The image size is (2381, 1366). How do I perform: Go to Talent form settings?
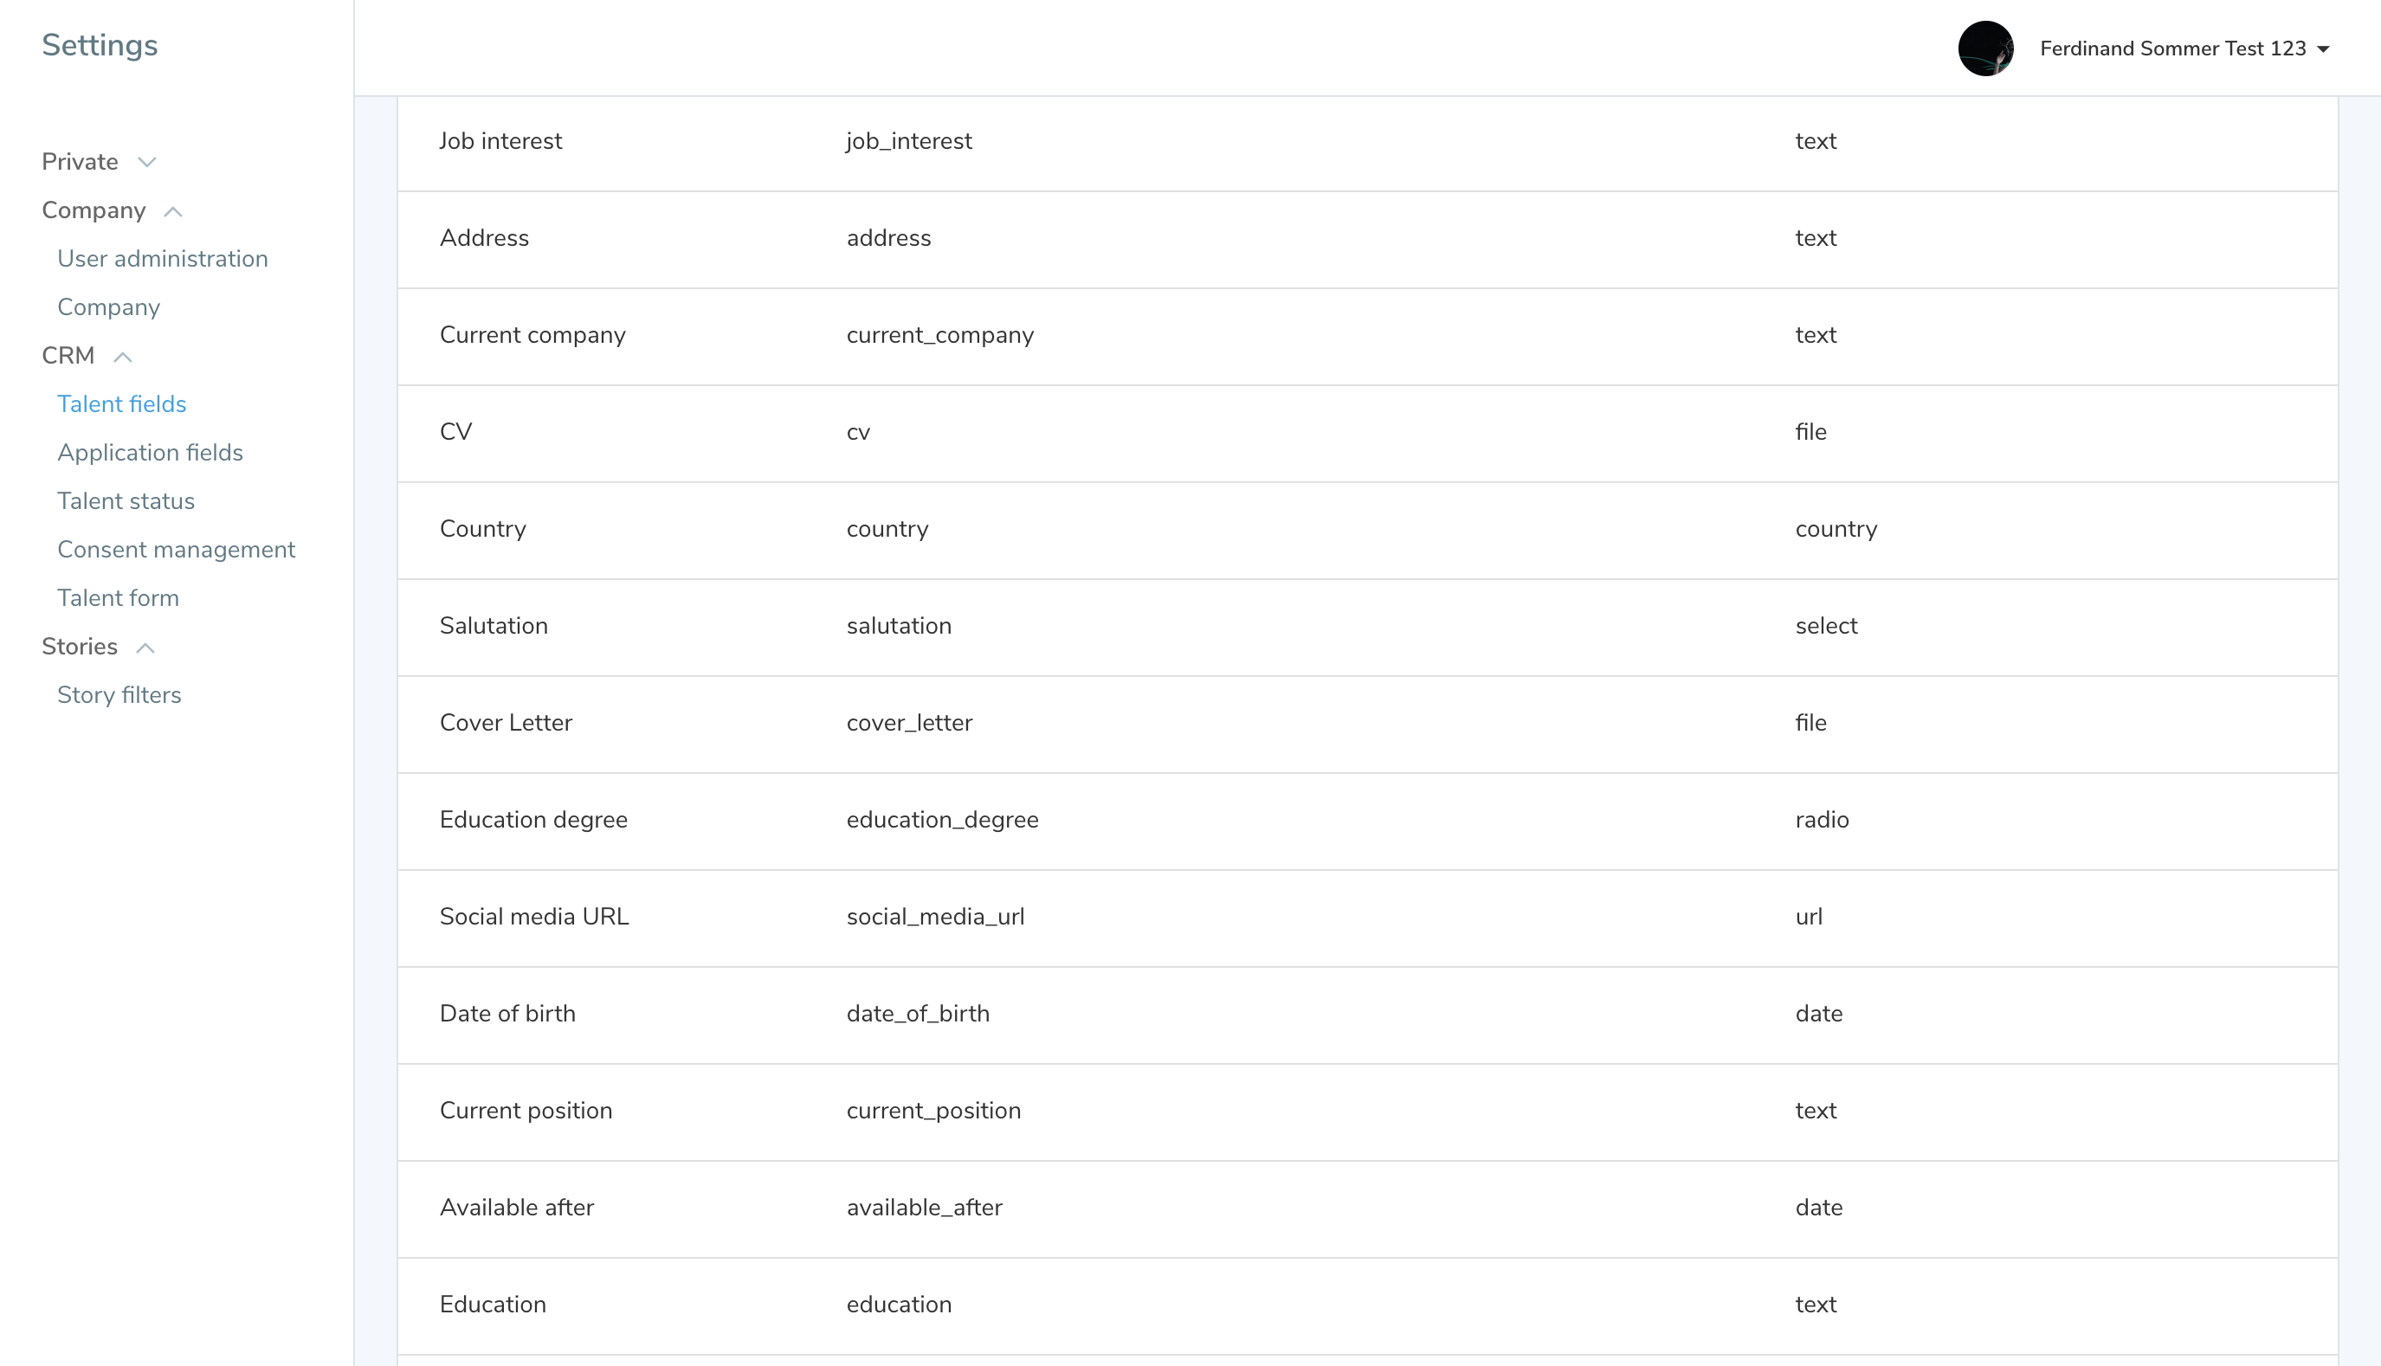coord(119,598)
